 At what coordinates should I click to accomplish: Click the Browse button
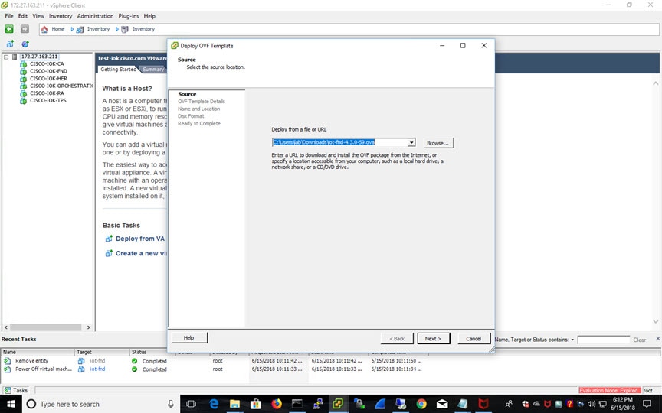click(x=438, y=143)
